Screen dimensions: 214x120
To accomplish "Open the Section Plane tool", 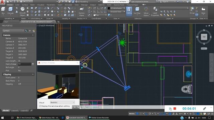I will click(x=82, y=12).
